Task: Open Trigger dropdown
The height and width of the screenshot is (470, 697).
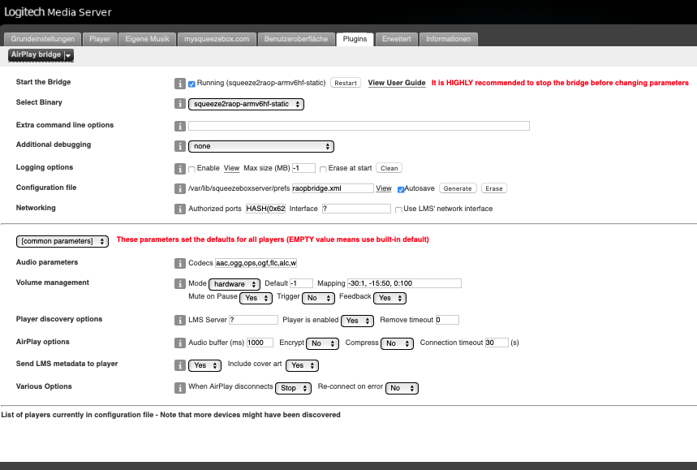Action: [318, 298]
